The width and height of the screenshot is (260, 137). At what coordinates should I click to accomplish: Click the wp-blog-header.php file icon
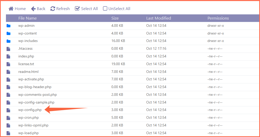(8, 87)
